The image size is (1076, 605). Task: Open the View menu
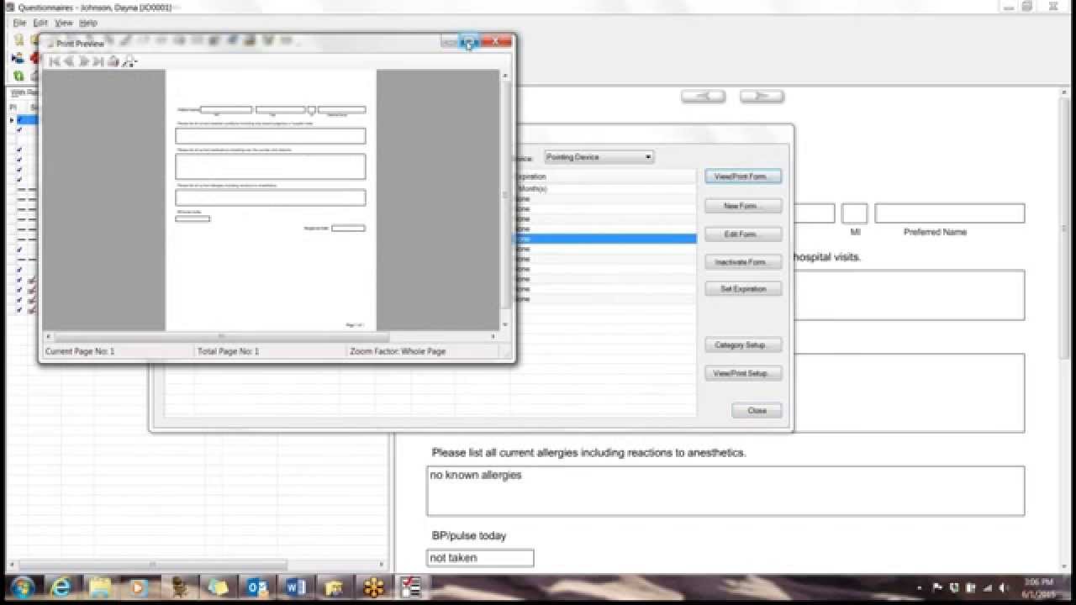[x=64, y=23]
